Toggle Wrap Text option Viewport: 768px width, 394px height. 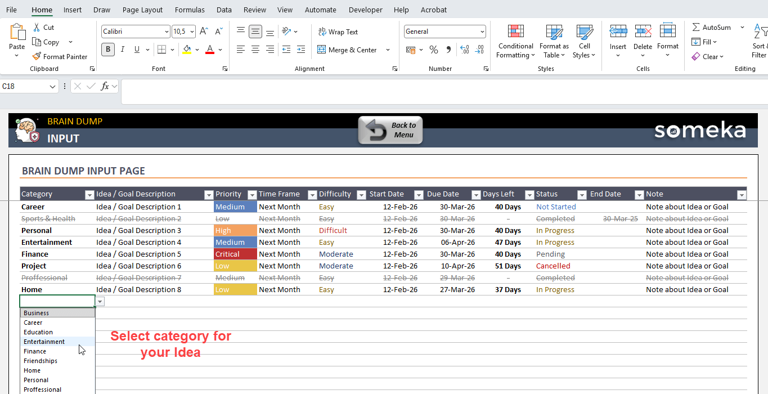coord(338,32)
